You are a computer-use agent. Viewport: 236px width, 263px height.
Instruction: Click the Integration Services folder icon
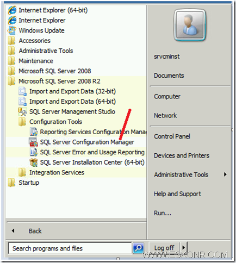(x=22, y=172)
